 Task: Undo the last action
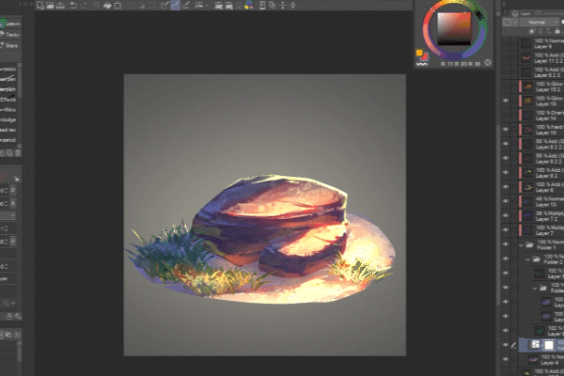click(x=73, y=5)
